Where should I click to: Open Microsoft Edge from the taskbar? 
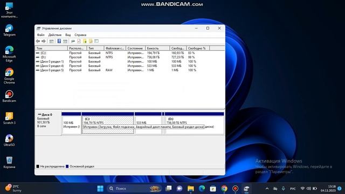[x=202, y=189]
